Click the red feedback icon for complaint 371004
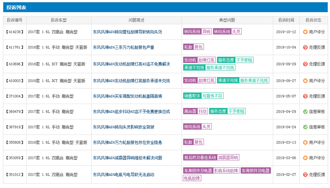The image size is (330, 188). pos(305,96)
